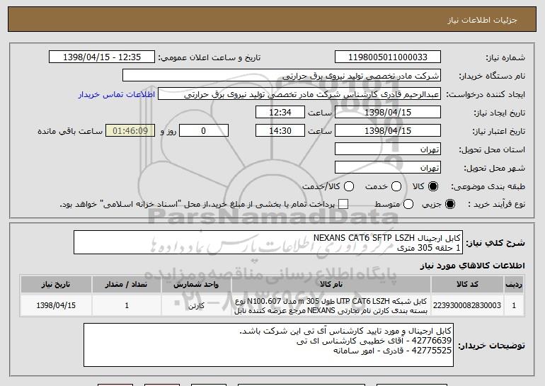545x386 pixels.
Task: Click the creation date field 1398/04/15
Action: tap(388, 113)
